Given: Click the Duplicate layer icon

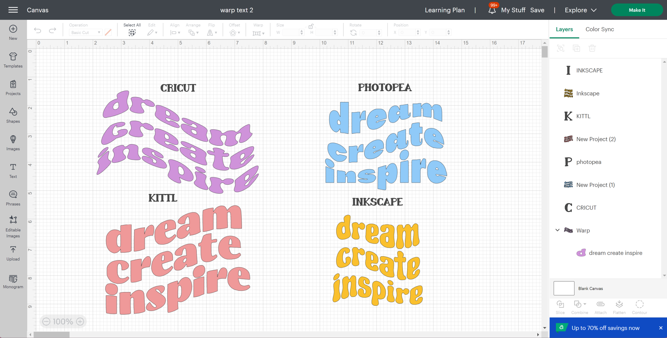Looking at the screenshot, I should [x=576, y=48].
